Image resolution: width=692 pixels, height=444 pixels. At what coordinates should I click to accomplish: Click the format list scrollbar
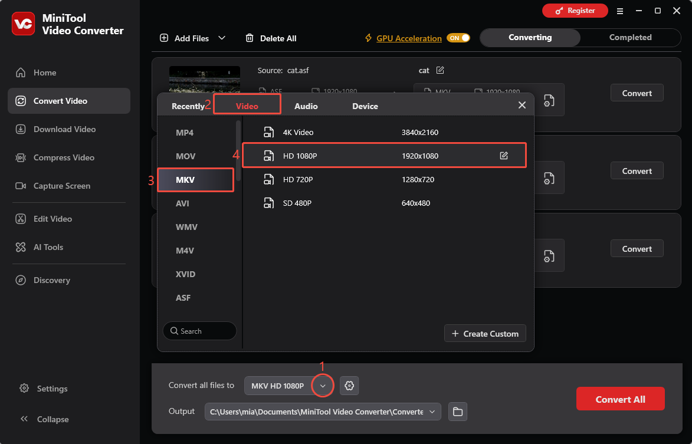click(238, 150)
